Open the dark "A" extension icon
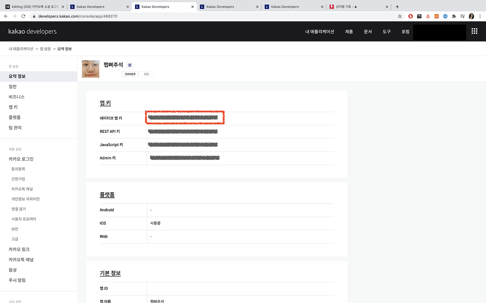 (x=419, y=16)
